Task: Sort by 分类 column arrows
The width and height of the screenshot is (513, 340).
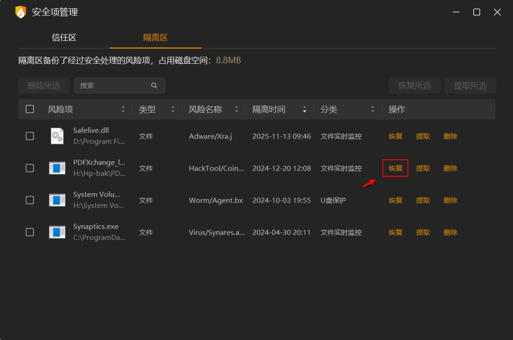Action: (373, 109)
